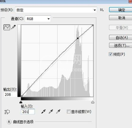Image resolution: width=132 pixels, height=128 pixels.
Task: Open the 预设(R) preset dropdown
Action: point(56,10)
